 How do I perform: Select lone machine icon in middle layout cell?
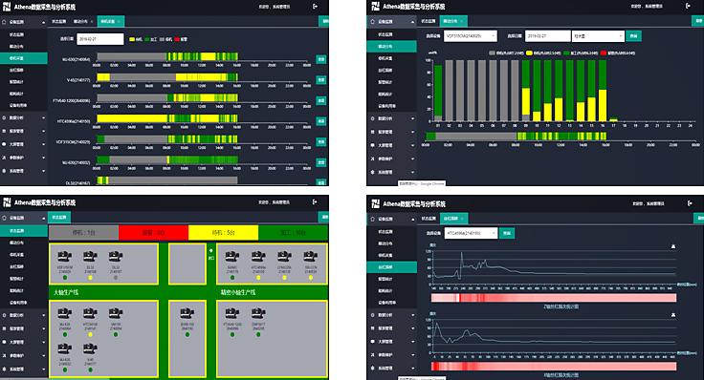(187, 313)
